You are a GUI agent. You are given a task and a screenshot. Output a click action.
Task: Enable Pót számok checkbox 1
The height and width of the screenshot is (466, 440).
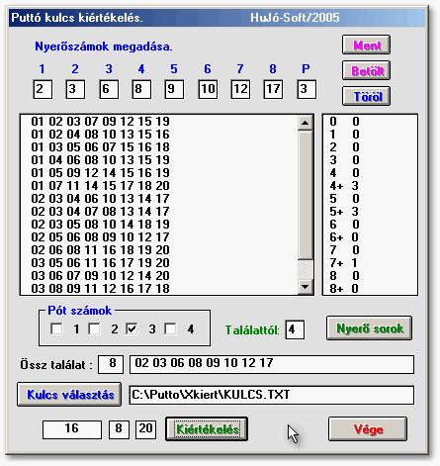(x=56, y=328)
